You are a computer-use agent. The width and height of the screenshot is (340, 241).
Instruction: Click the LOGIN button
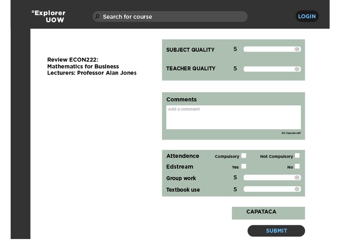click(307, 16)
